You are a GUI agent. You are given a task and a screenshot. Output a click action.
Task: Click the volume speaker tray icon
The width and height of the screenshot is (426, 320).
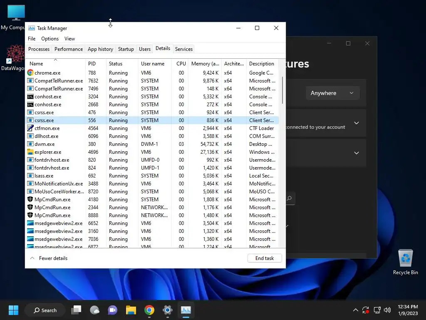[387, 310]
